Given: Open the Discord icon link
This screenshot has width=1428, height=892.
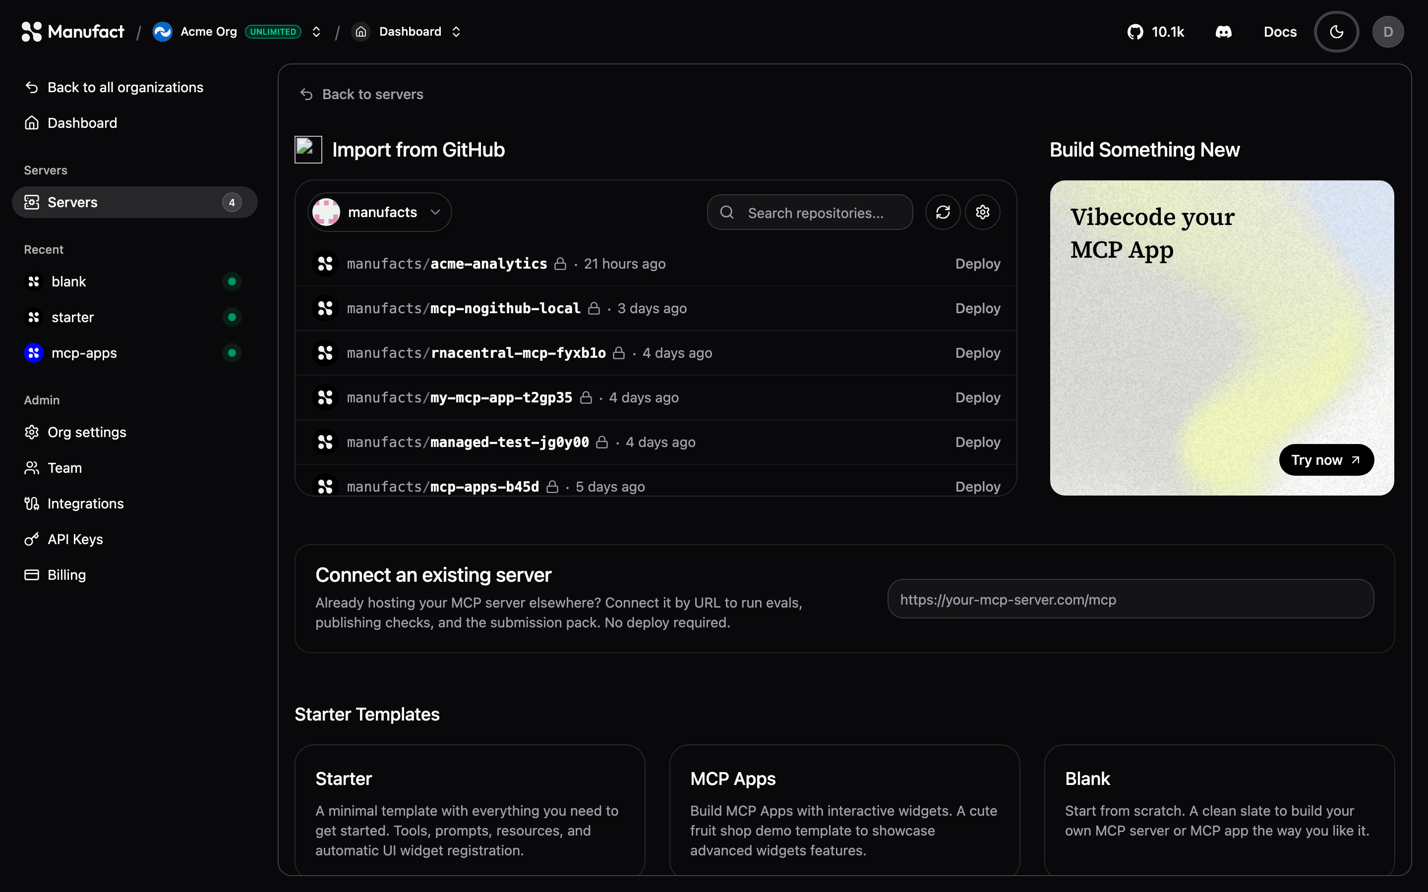Looking at the screenshot, I should click(x=1223, y=32).
